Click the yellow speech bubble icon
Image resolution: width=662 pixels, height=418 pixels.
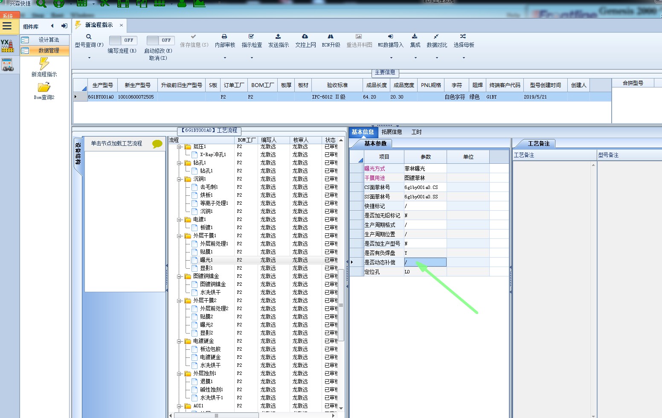157,144
